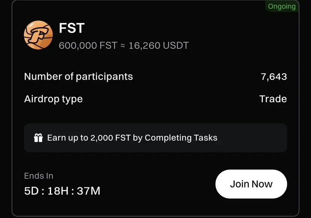Click the gift box icon

point(38,138)
